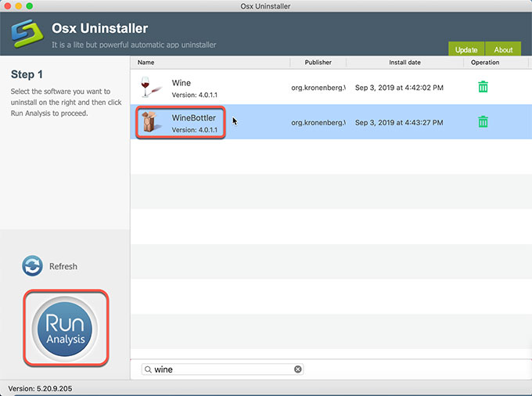Image resolution: width=532 pixels, height=396 pixels.
Task: Click the Wine glass app icon
Action: (150, 87)
